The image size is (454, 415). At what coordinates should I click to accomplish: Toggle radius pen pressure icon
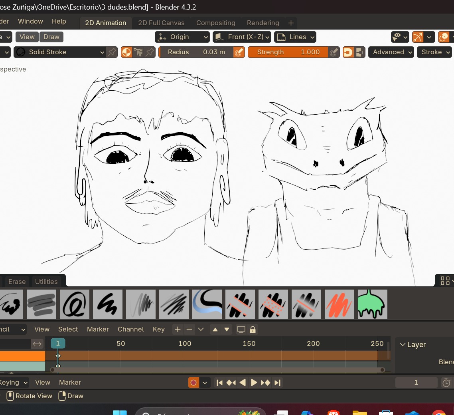(x=239, y=52)
